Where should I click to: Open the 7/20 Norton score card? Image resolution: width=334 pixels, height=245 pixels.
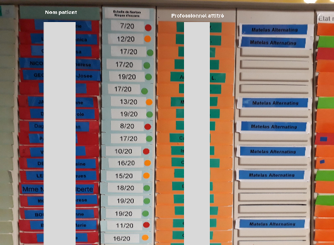pyautogui.click(x=127, y=26)
